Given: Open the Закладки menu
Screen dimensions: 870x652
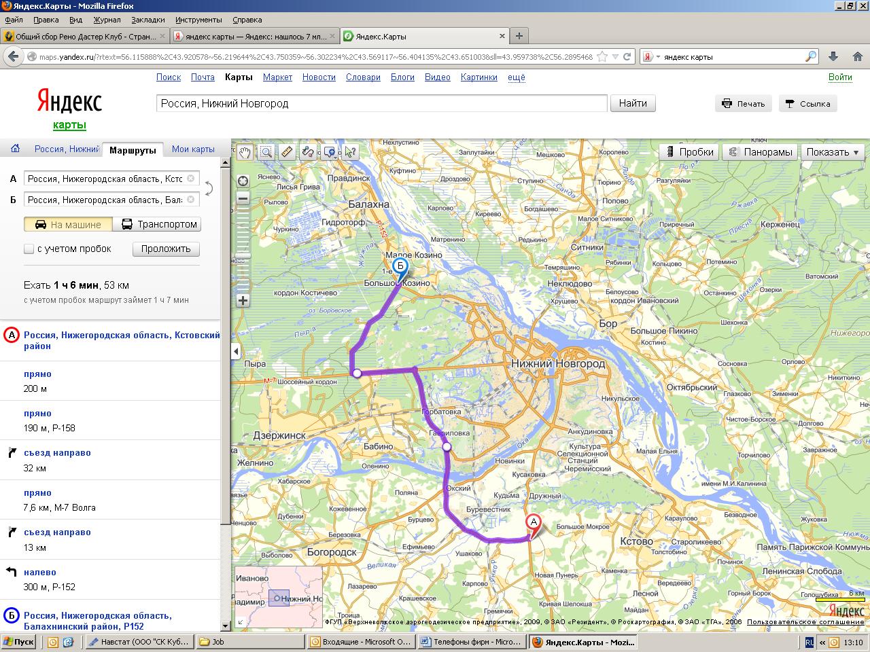Looking at the screenshot, I should pyautogui.click(x=147, y=20).
